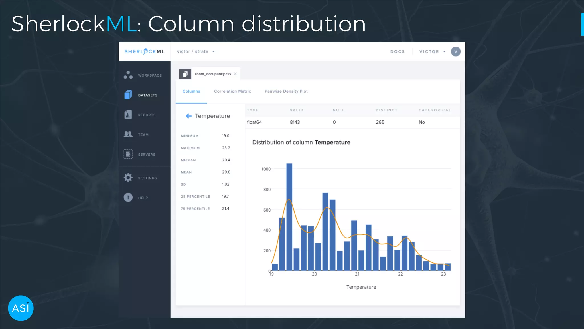The width and height of the screenshot is (584, 329).
Task: Click the CATEGORICAL column header
Action: 435,110
